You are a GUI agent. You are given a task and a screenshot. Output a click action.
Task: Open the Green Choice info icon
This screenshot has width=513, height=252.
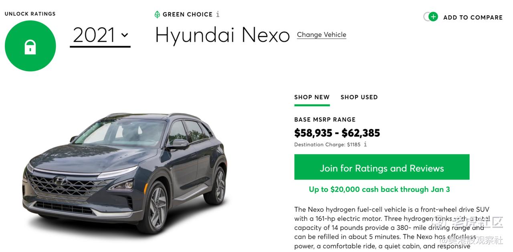click(218, 14)
